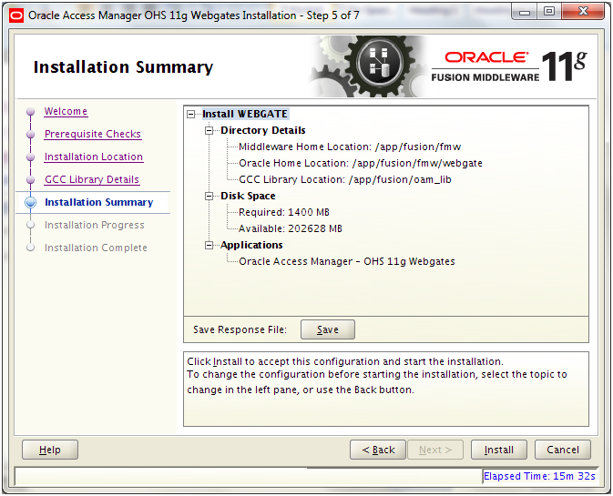Open the Prerequisite Checks step

pos(93,134)
